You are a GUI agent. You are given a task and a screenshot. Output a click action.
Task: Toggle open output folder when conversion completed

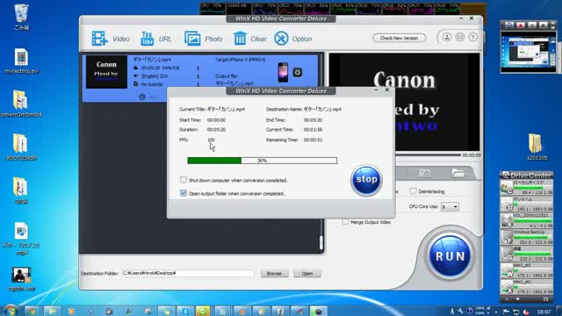(x=184, y=193)
